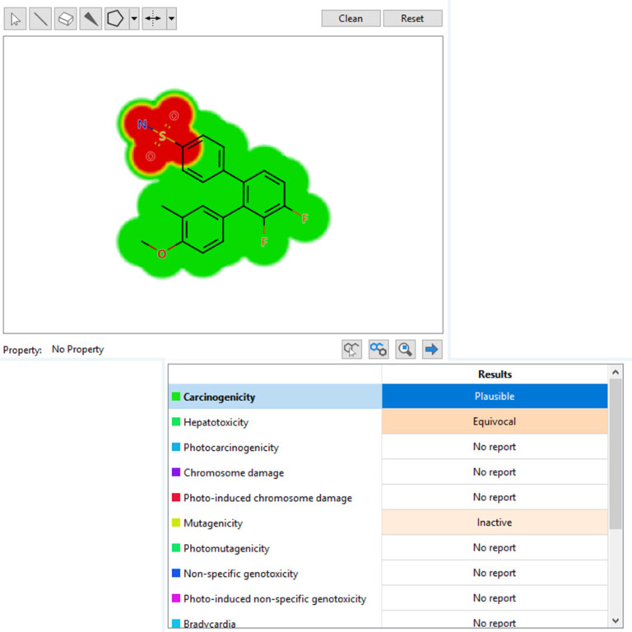Screen dimensions: 632x632
Task: Select the Non-specific genotoxicity row
Action: coord(388,573)
